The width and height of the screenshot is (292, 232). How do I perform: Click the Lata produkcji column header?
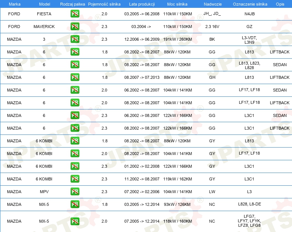coord(142,4)
